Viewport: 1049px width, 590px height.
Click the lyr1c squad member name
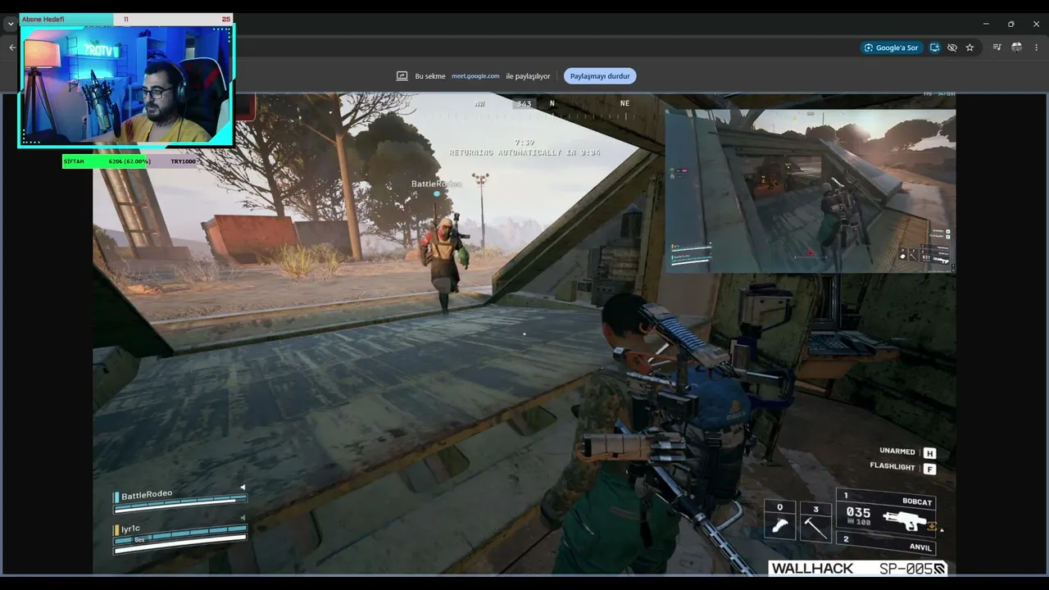click(130, 529)
